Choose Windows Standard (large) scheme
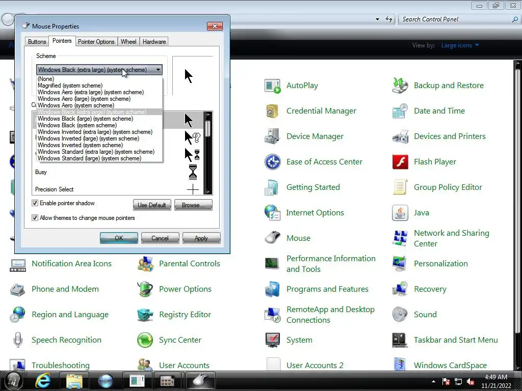Viewport: 522px width, 391px height. coord(99,159)
